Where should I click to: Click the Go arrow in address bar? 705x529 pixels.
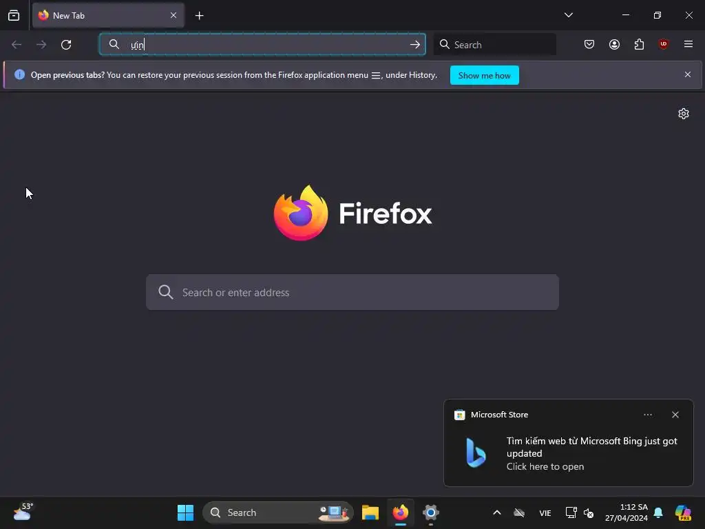[x=415, y=45]
